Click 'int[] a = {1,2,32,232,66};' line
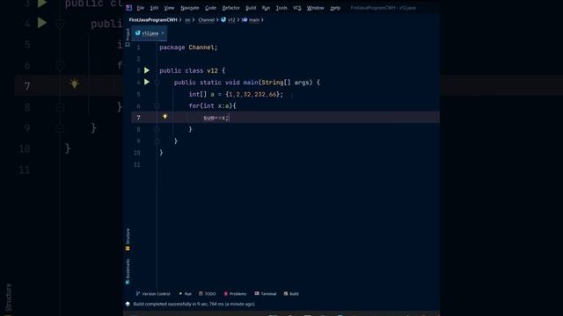This screenshot has width=563, height=316. click(236, 94)
